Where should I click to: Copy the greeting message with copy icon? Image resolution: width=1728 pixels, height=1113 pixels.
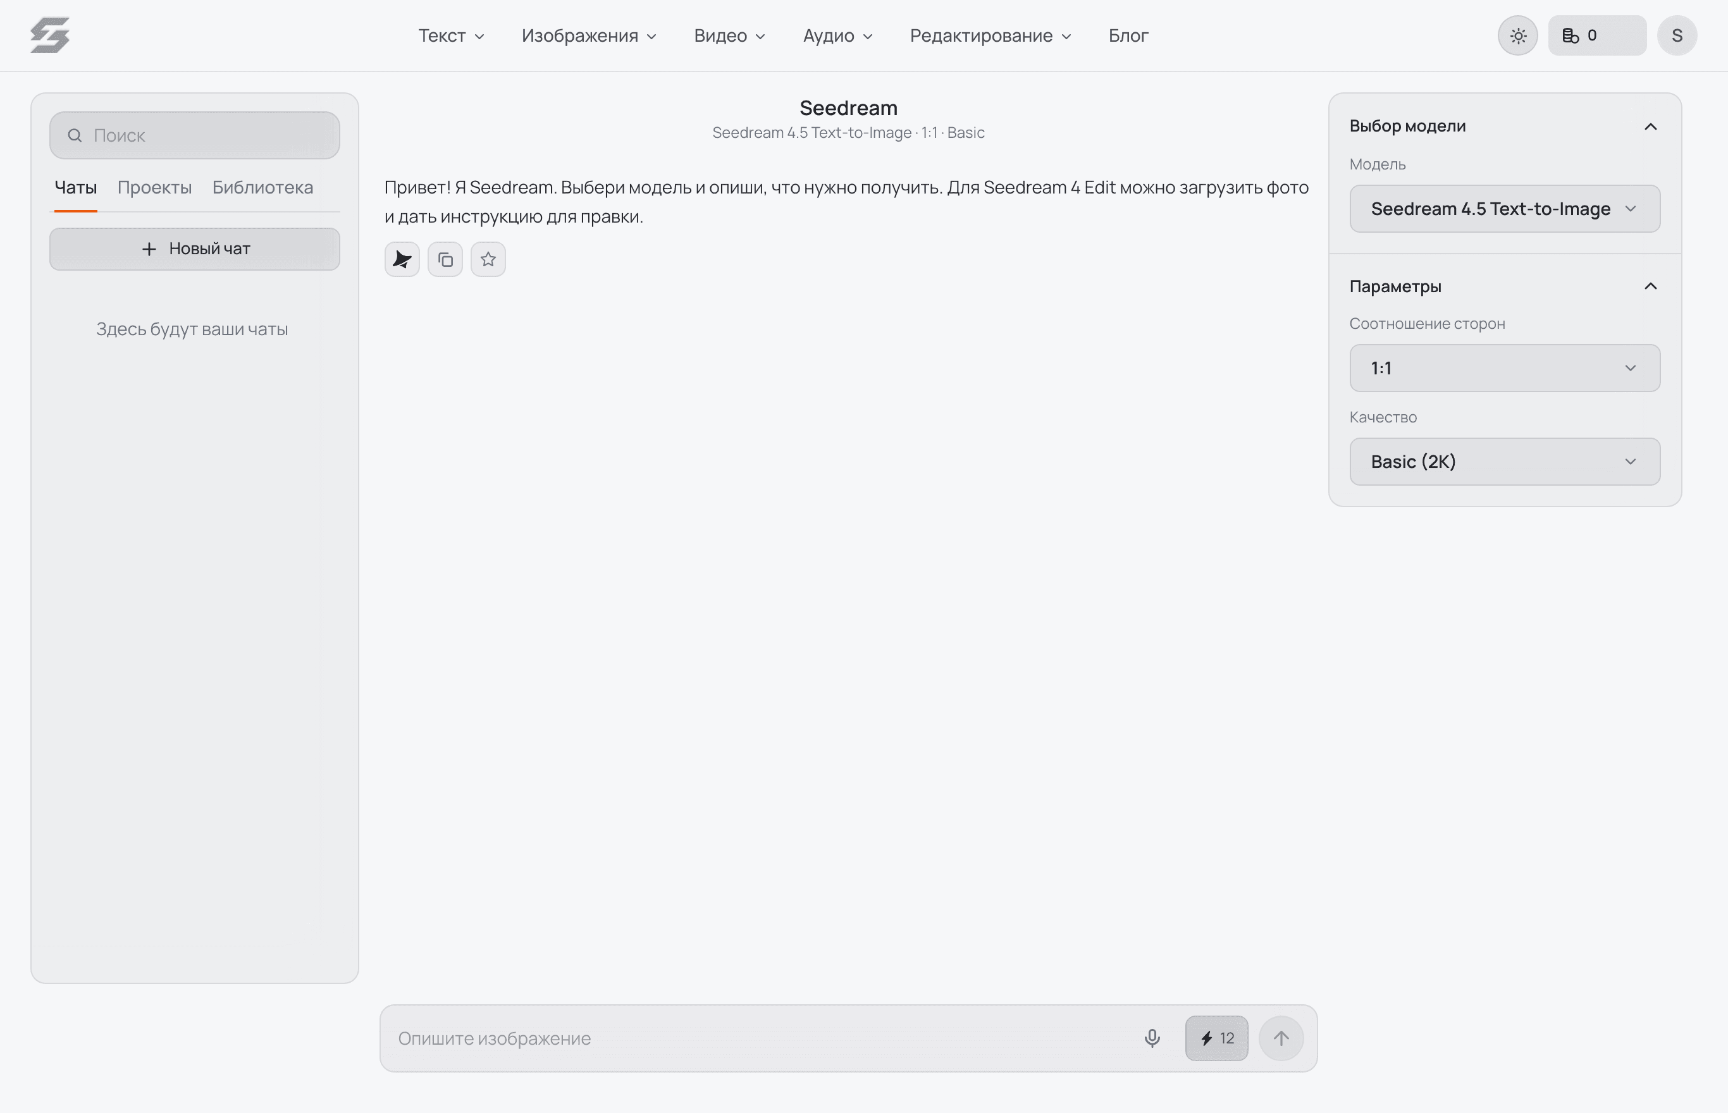click(x=445, y=259)
